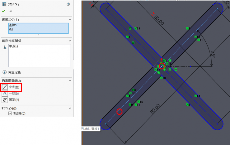Apply the 固定 (Fix) relation
The height and width of the screenshot is (145, 230).
coord(5,100)
